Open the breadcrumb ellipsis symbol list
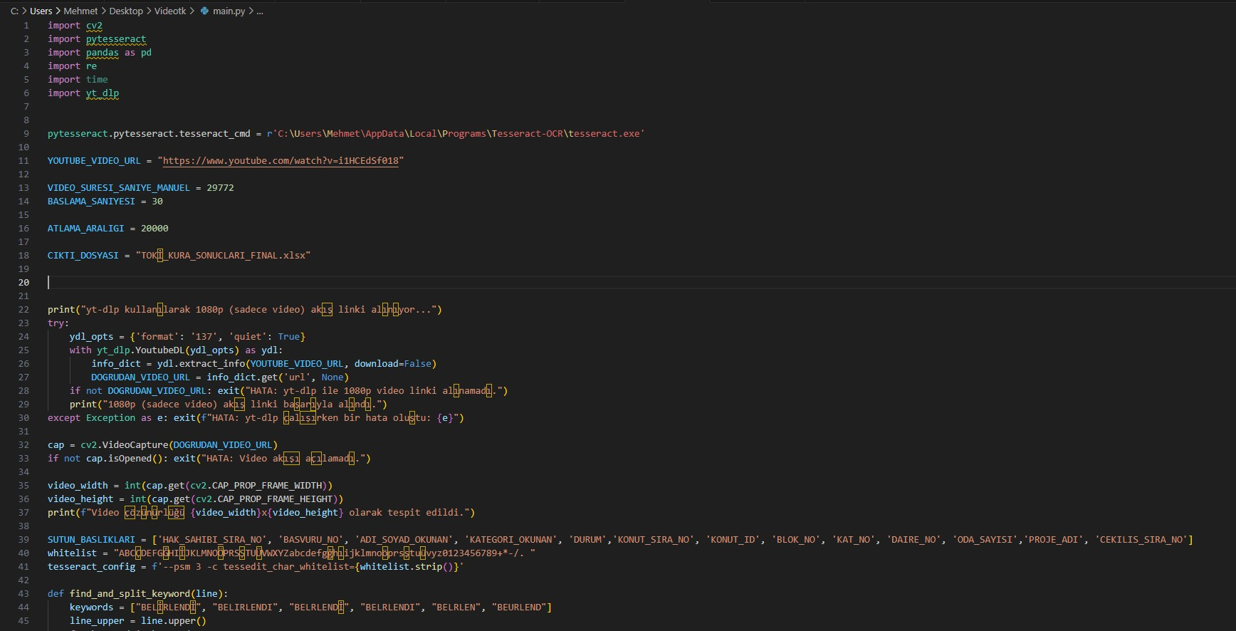The width and height of the screenshot is (1236, 631). pos(260,11)
